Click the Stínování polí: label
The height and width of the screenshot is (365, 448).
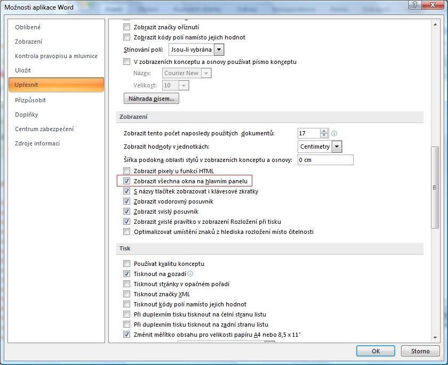click(x=143, y=50)
